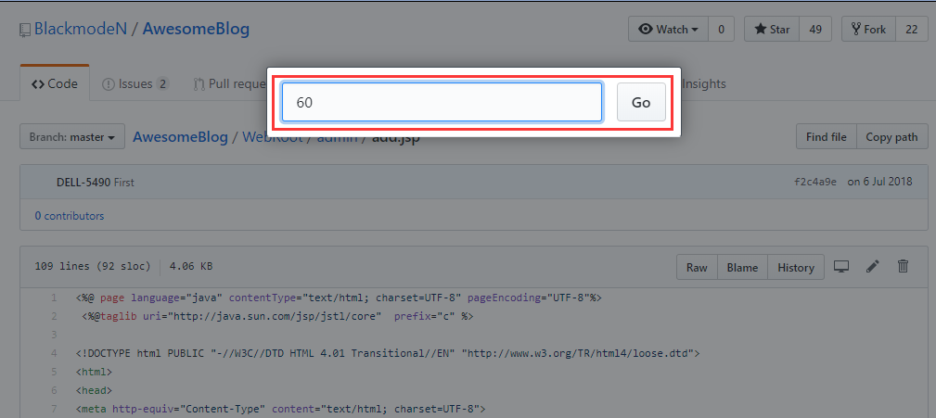Screen dimensions: 936x418
Task: Click the Issues count badge 2
Action: click(162, 84)
